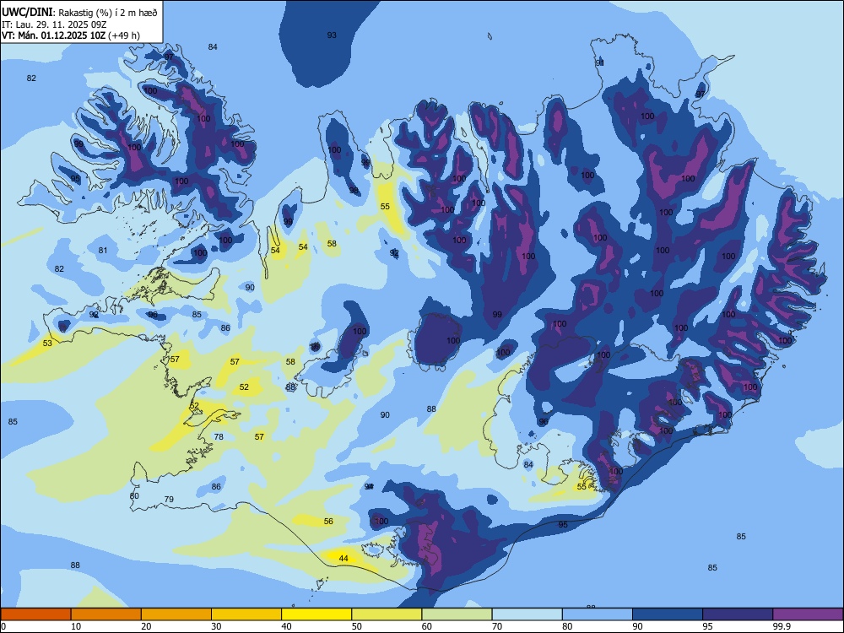844x633 pixels.
Task: Choose the 90–95 dark blue legend swatch
Action: click(x=668, y=614)
